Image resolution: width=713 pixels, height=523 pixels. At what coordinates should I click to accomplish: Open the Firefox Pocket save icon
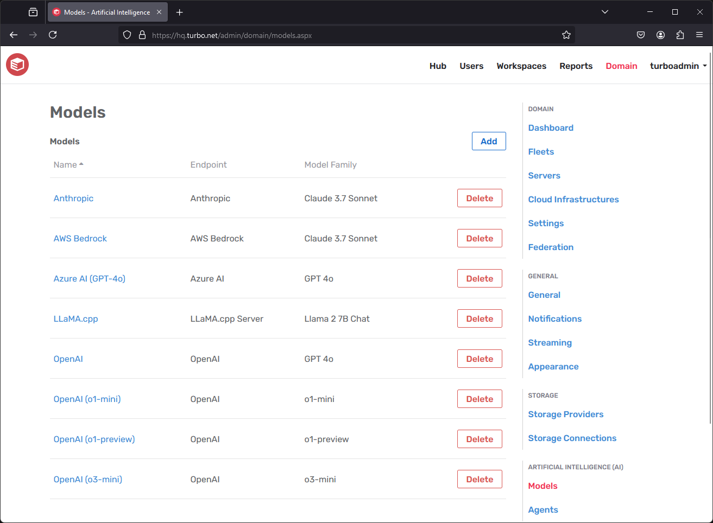tap(641, 35)
